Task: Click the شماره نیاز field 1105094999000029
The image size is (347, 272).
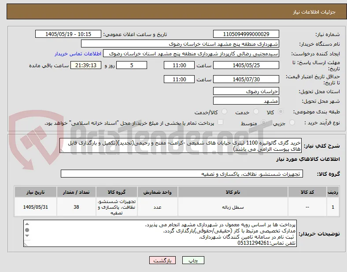Action: 246,34
